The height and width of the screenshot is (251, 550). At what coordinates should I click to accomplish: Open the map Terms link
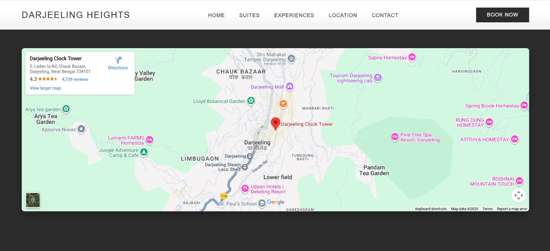[487, 209]
